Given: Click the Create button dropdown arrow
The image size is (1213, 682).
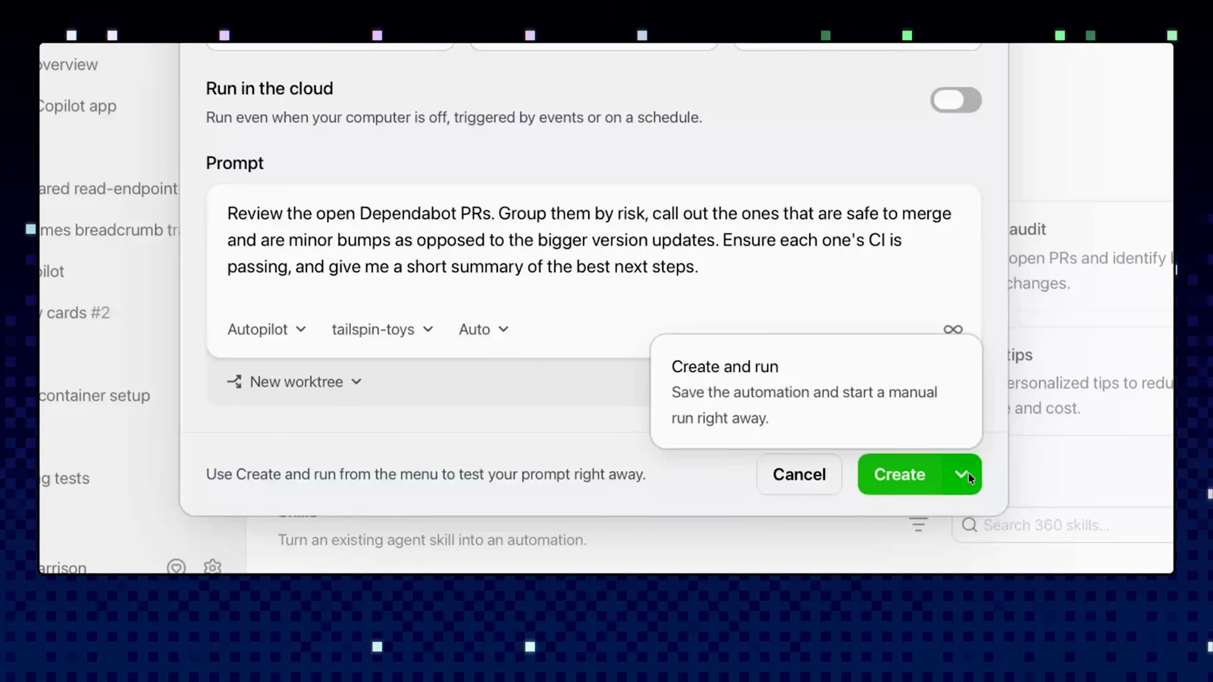Looking at the screenshot, I should pos(962,474).
